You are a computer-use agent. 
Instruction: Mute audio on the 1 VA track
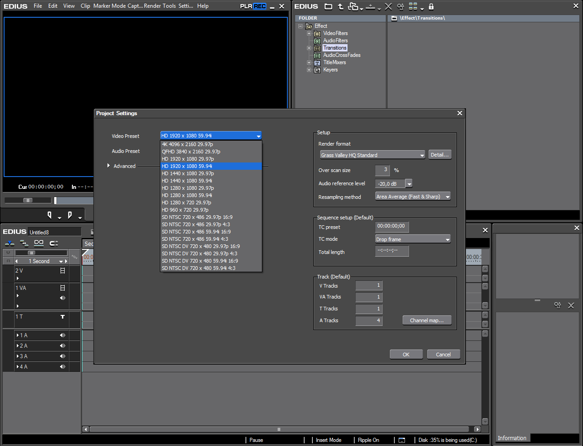coord(63,298)
